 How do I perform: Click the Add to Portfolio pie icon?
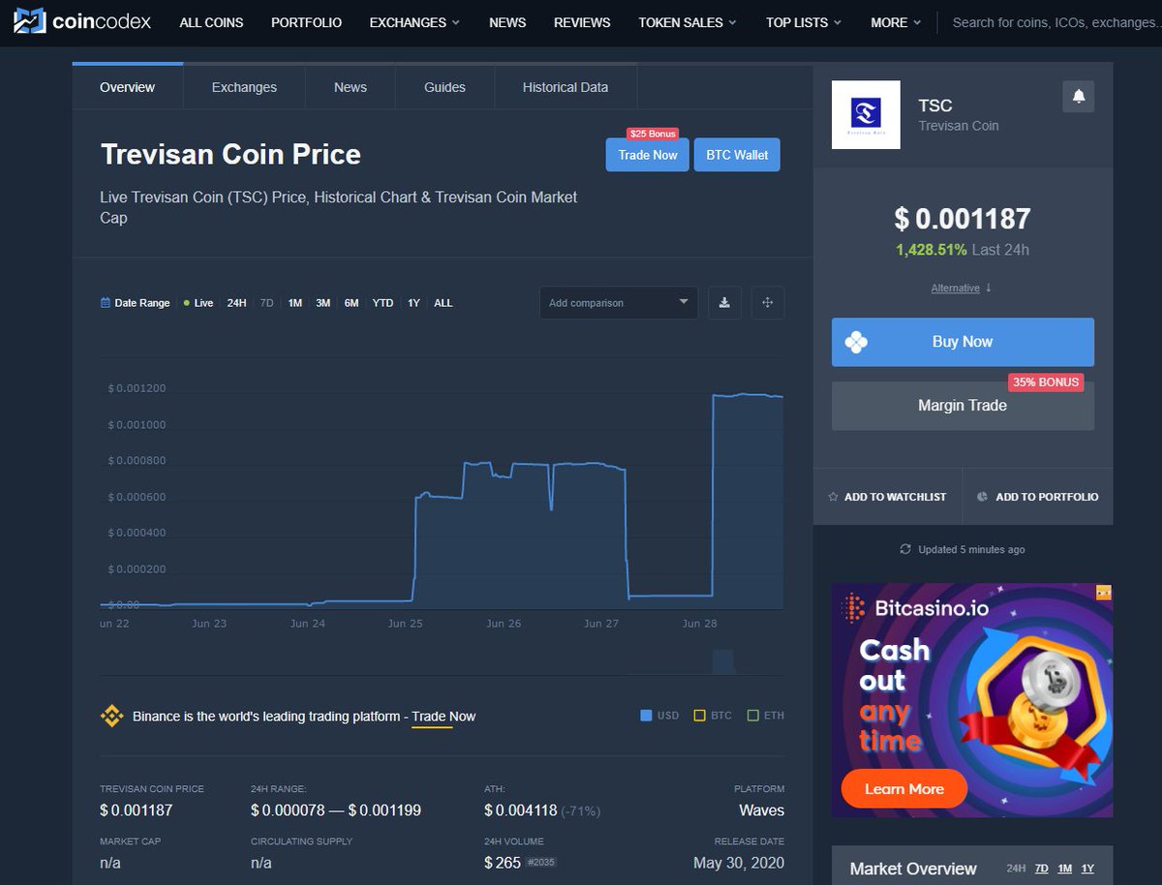click(x=982, y=497)
